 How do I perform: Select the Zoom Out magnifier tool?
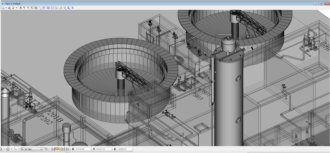pyautogui.click(x=28, y=8)
